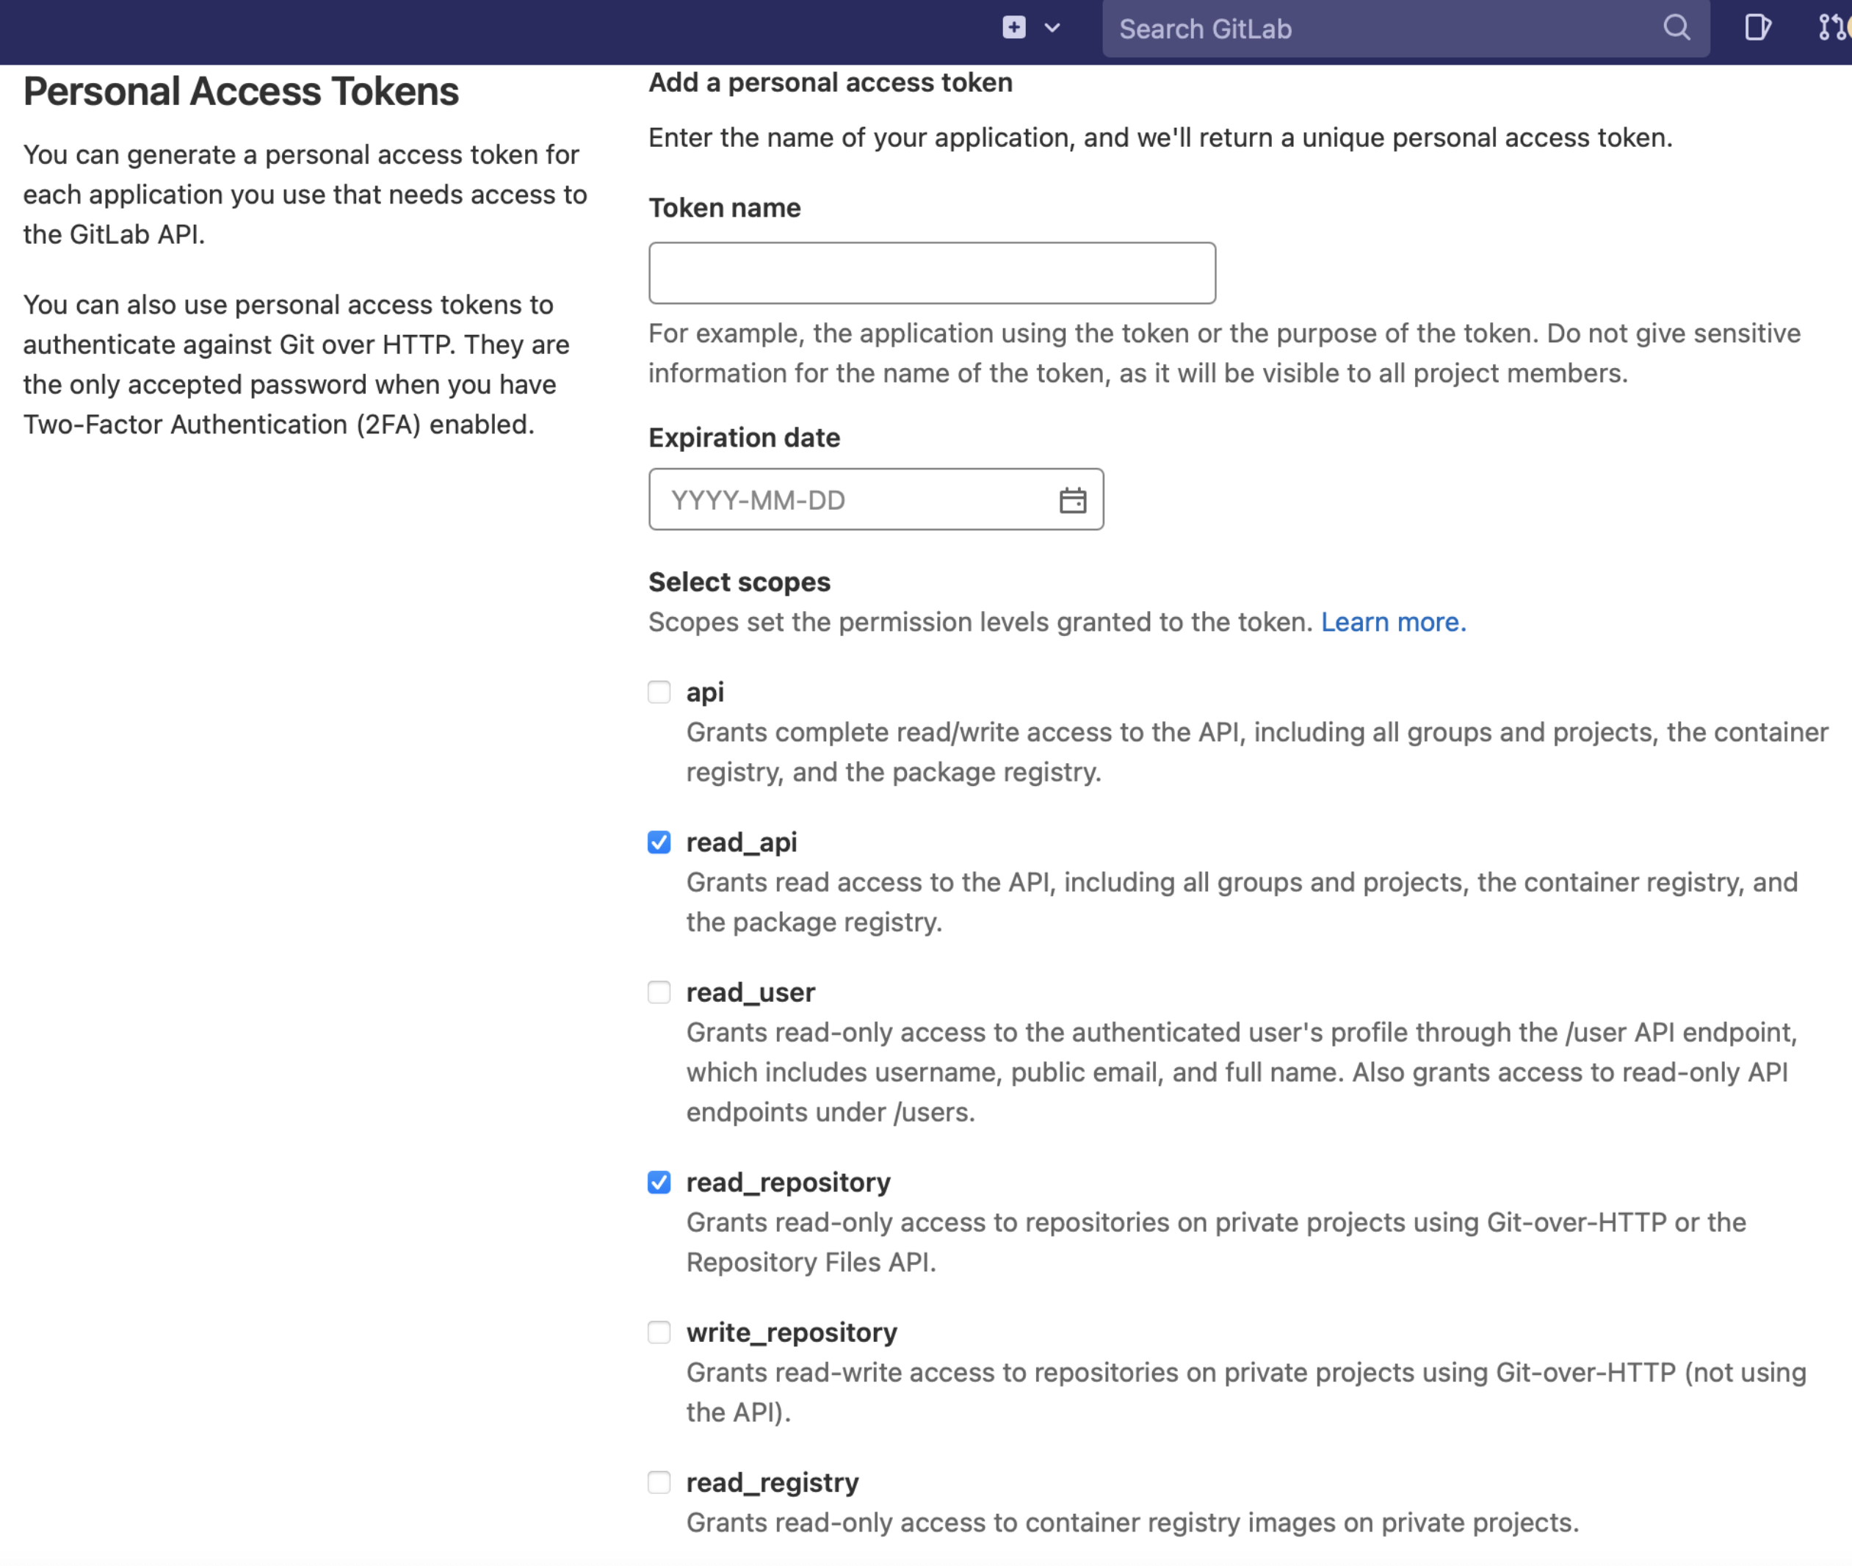The width and height of the screenshot is (1852, 1566).
Task: Enable the api scope checkbox
Action: [x=659, y=692]
